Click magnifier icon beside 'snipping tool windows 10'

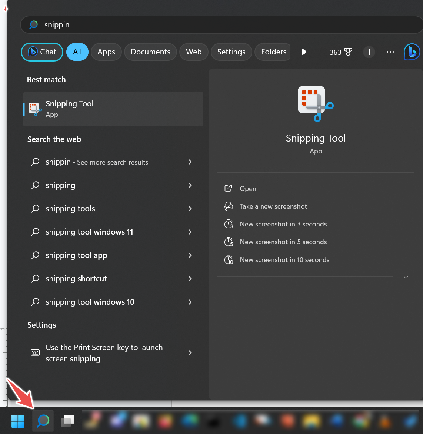pyautogui.click(x=35, y=302)
